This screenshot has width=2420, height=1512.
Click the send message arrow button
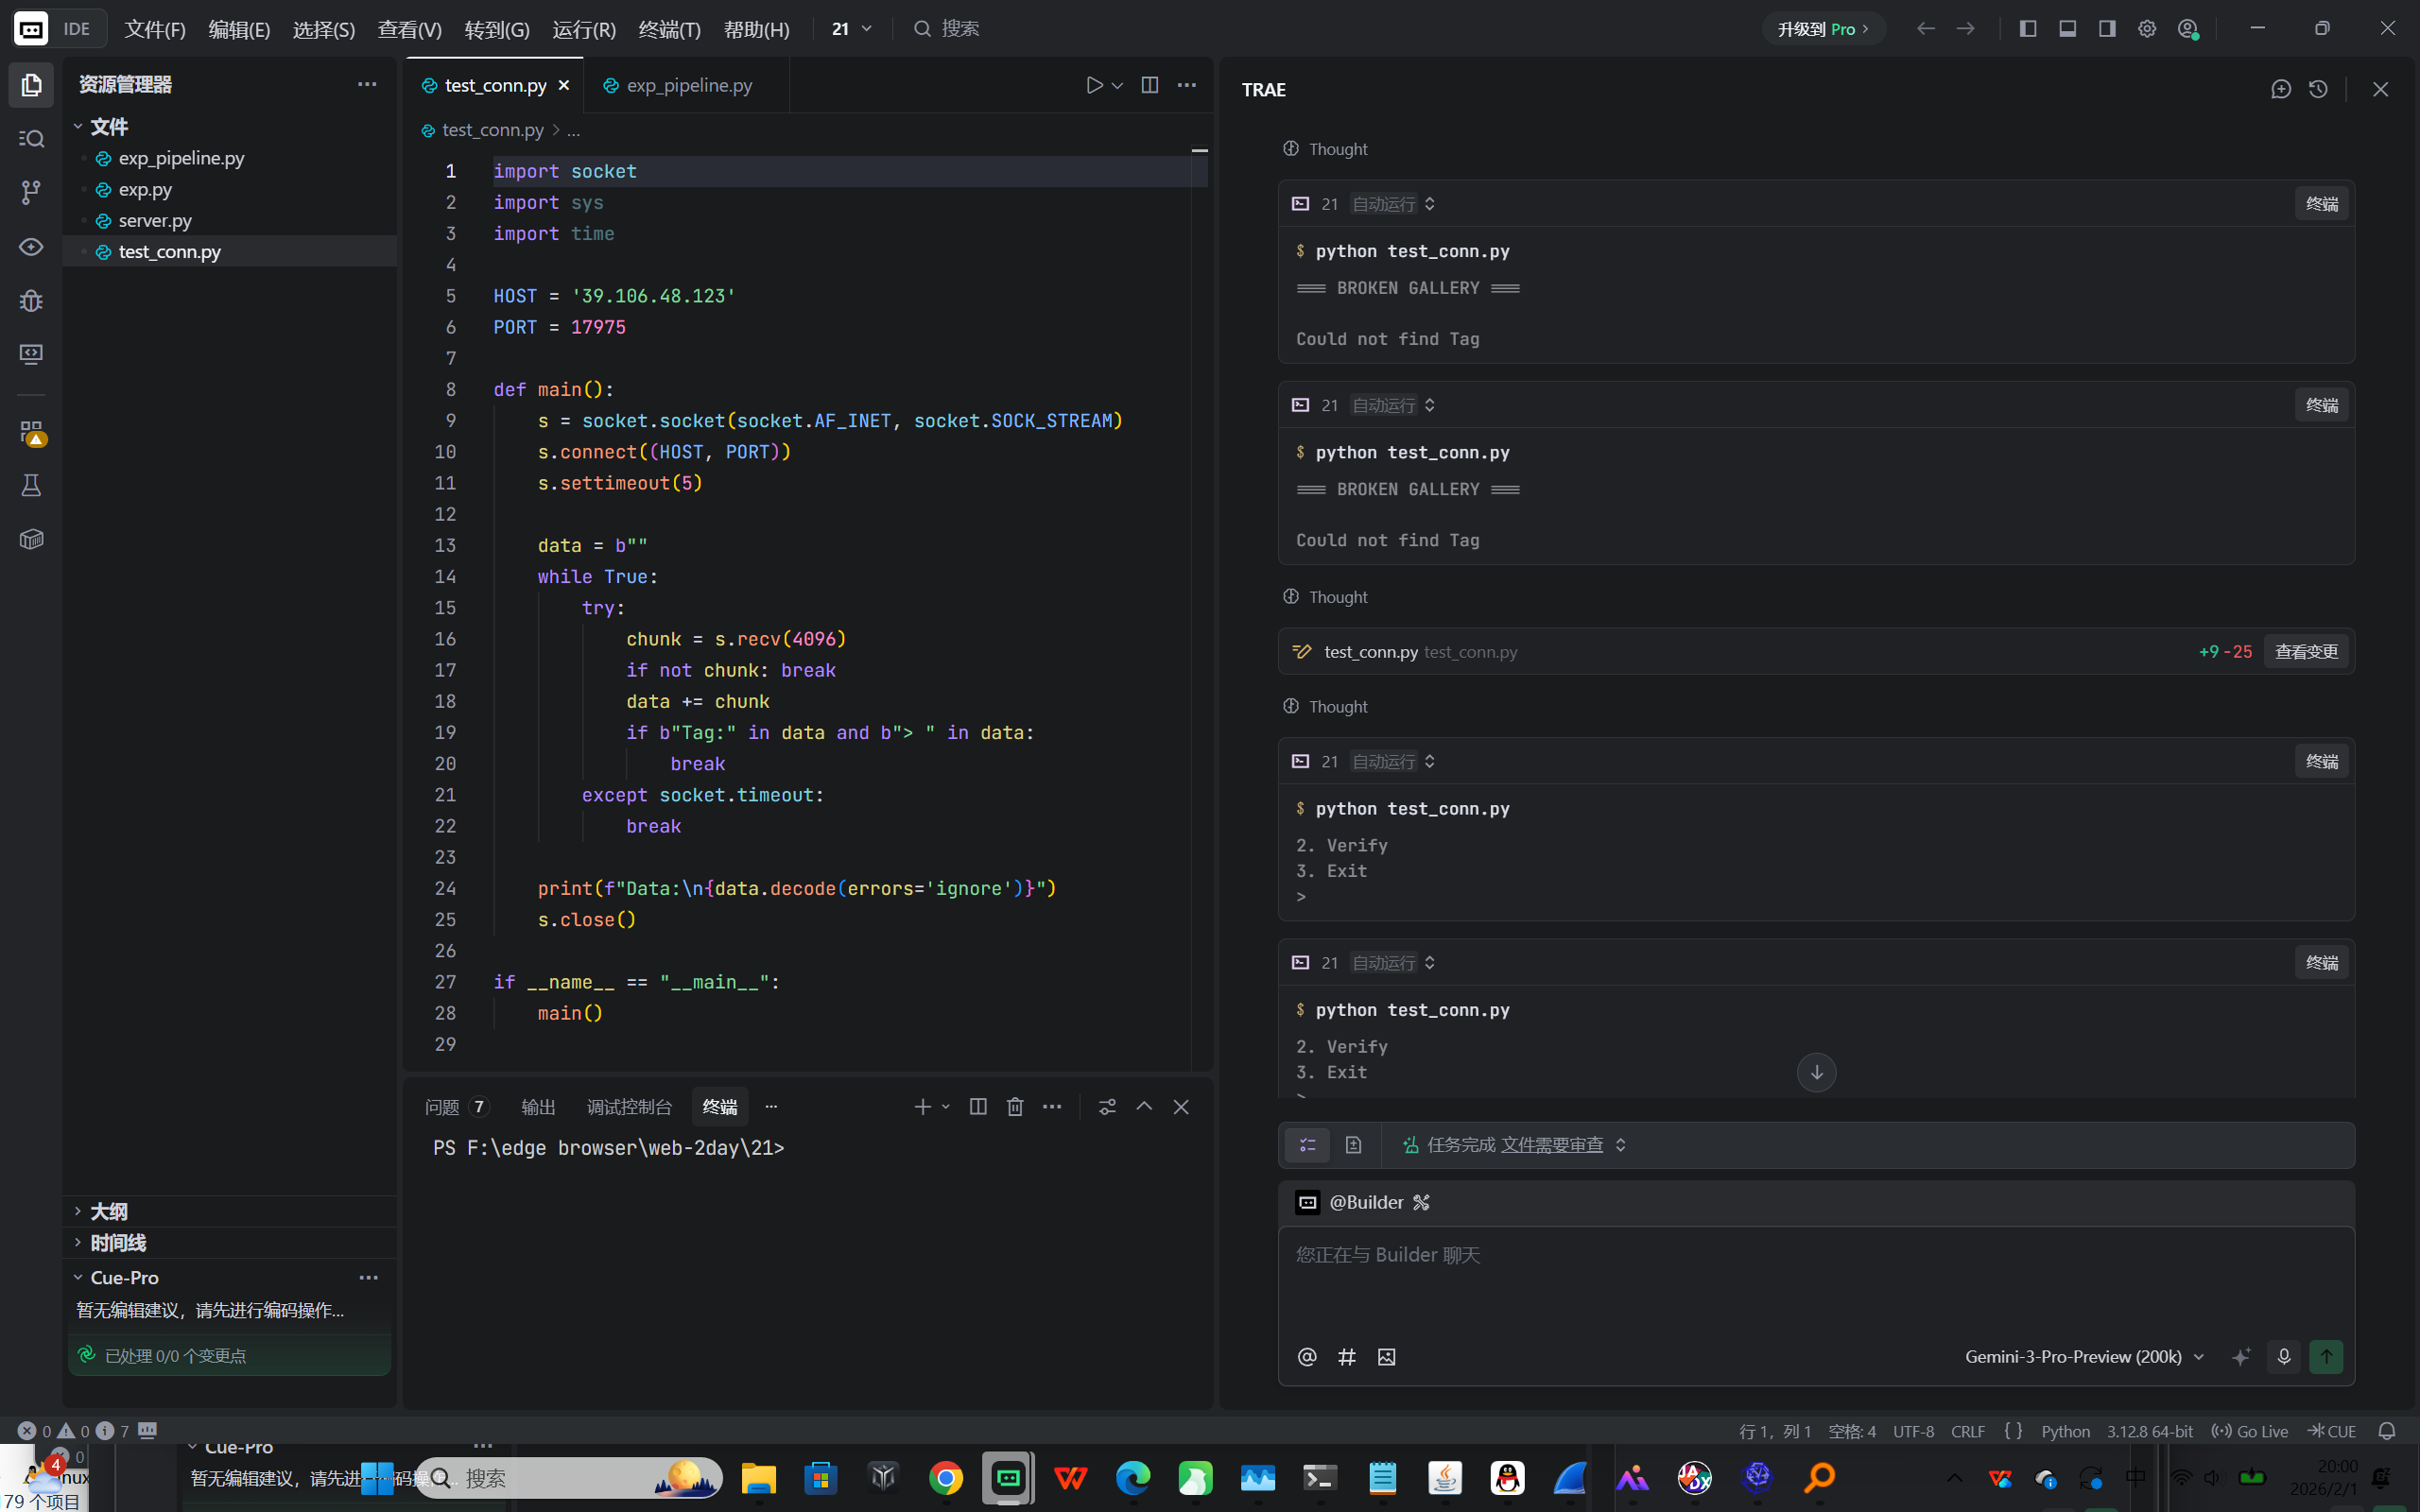point(2326,1356)
